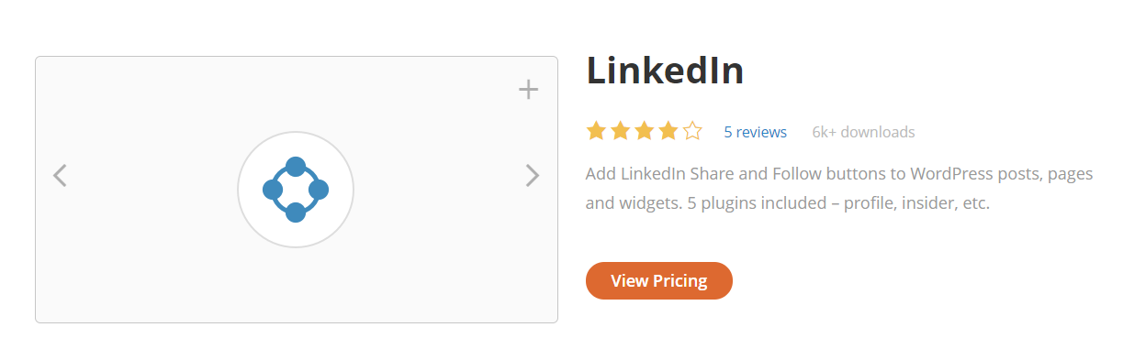Click the gray ring around the logo

point(296,133)
